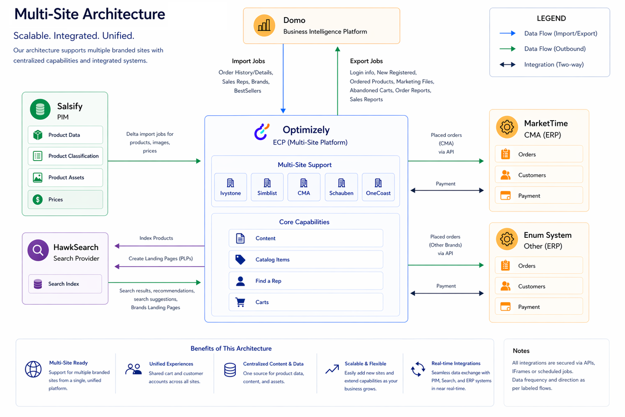The width and height of the screenshot is (625, 417).
Task: Click the Enum System Customers people icon
Action: 505,286
